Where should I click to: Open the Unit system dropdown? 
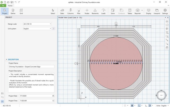37,29
